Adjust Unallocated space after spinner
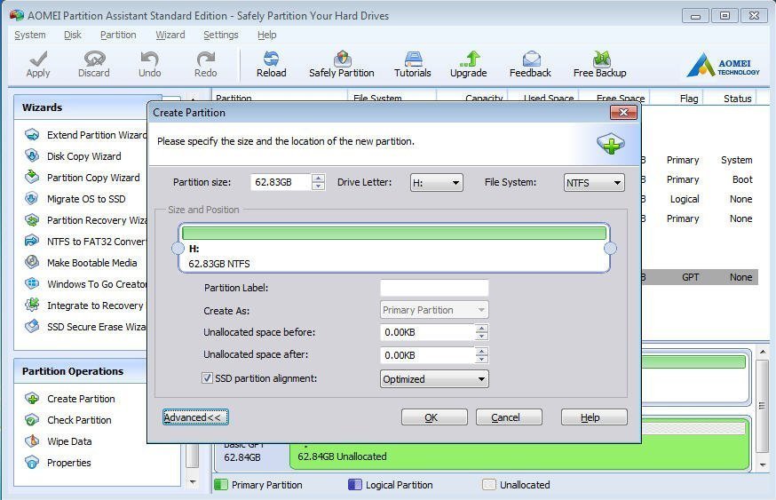The image size is (776, 500). click(x=481, y=355)
